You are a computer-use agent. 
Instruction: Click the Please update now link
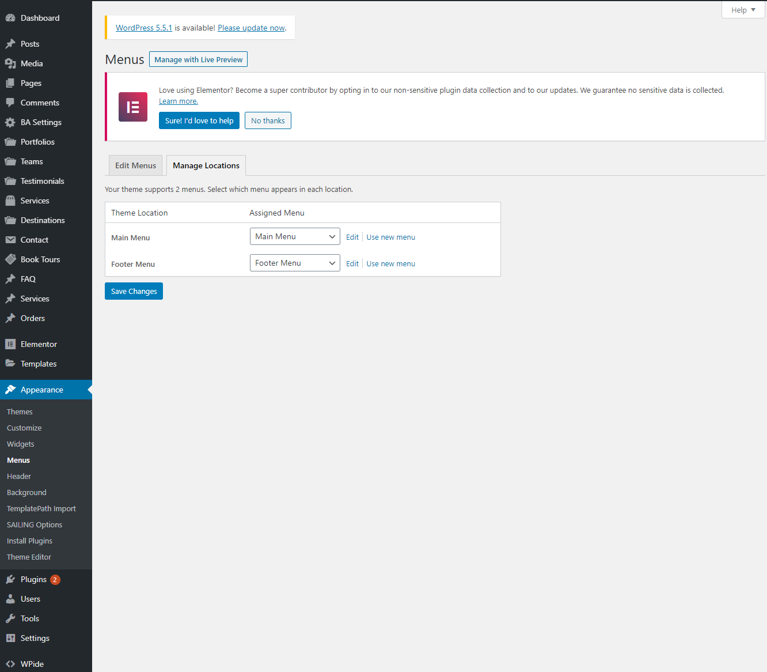(x=251, y=28)
